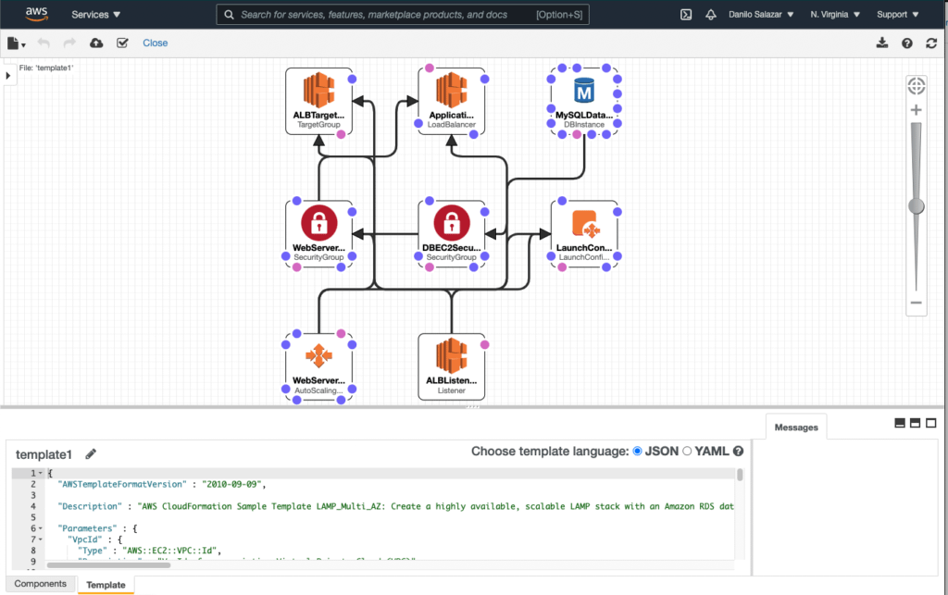Download the diagram image

coord(882,43)
